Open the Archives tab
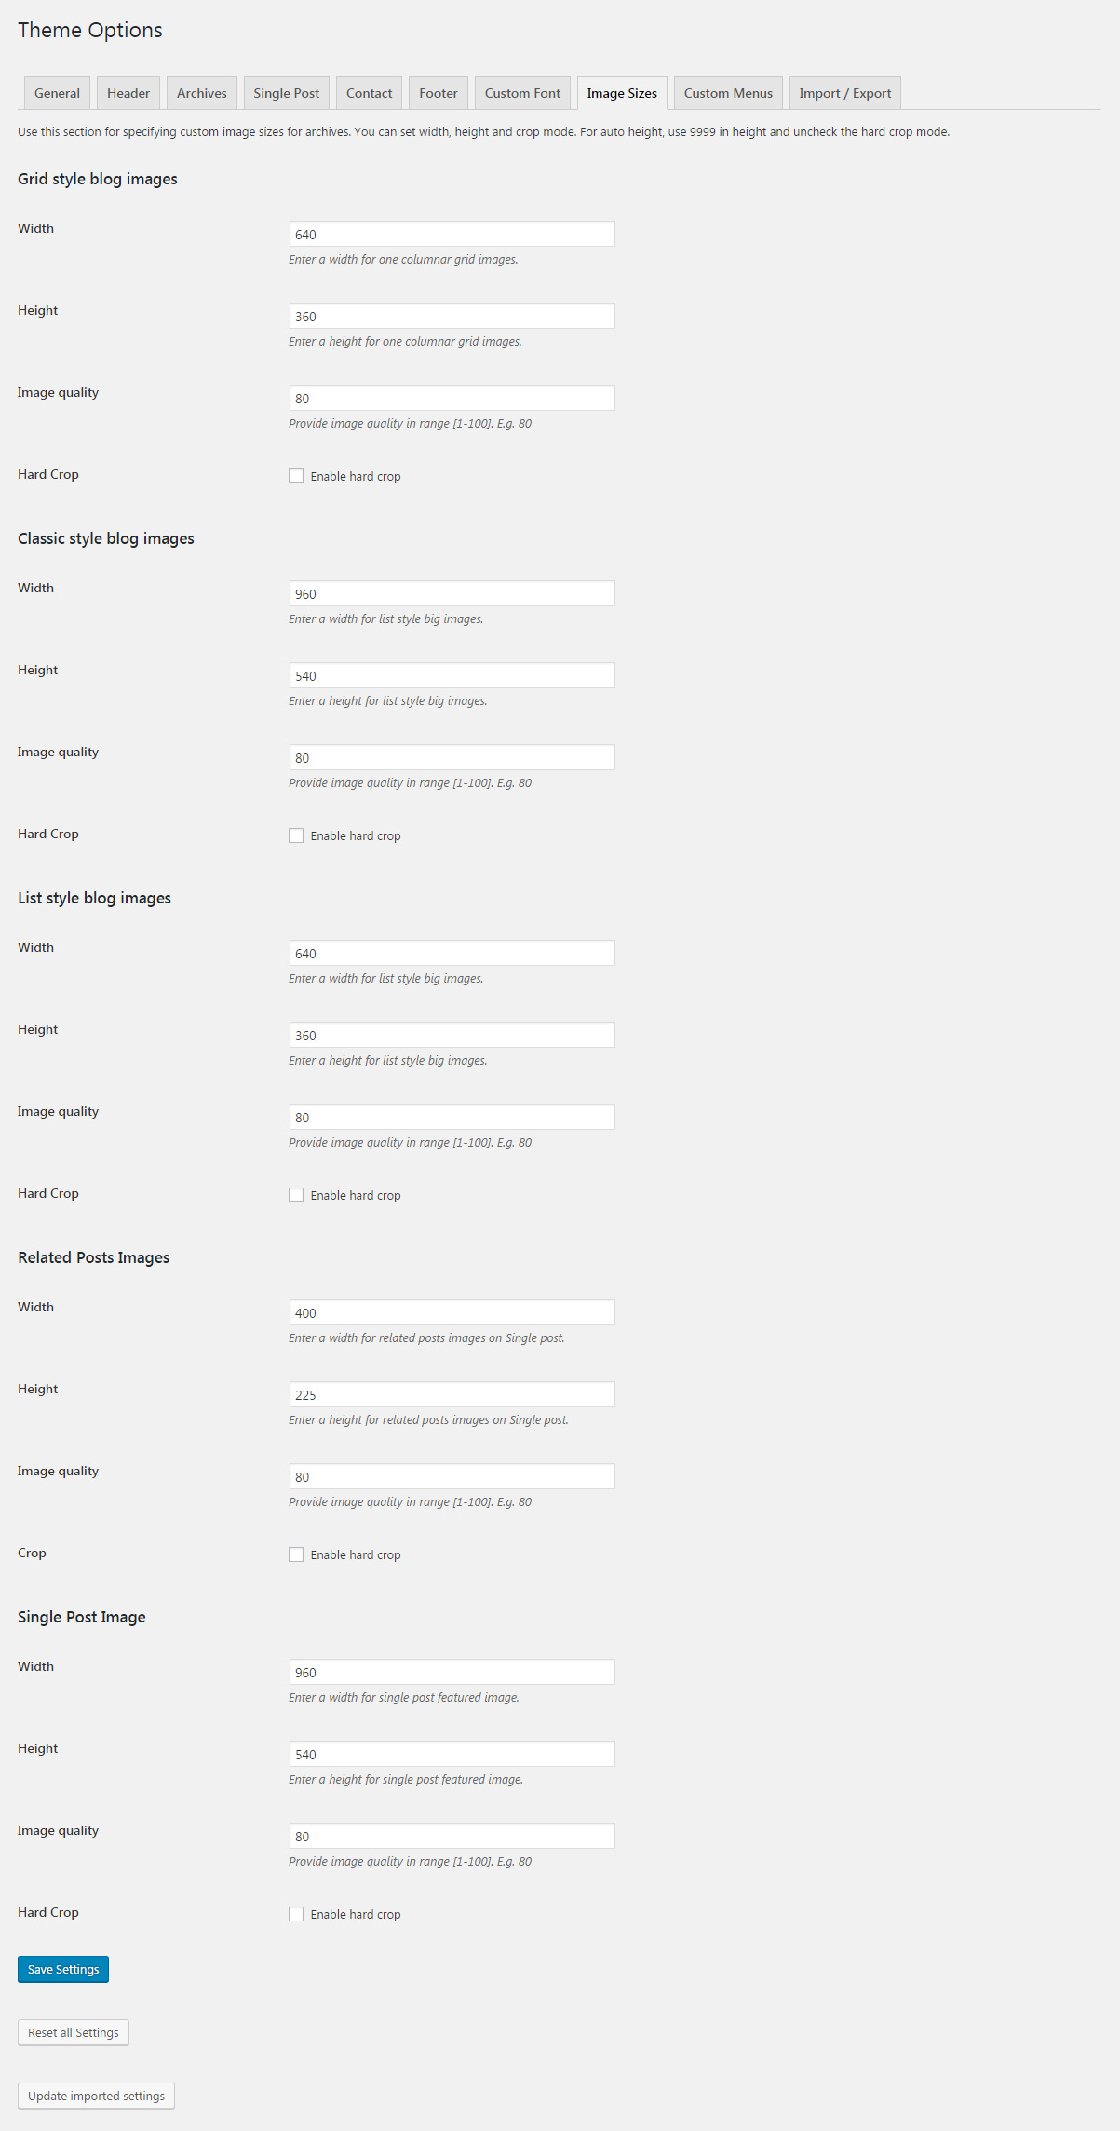The image size is (1120, 2131). point(202,93)
